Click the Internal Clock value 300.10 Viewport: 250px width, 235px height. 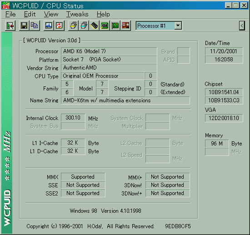(73, 118)
